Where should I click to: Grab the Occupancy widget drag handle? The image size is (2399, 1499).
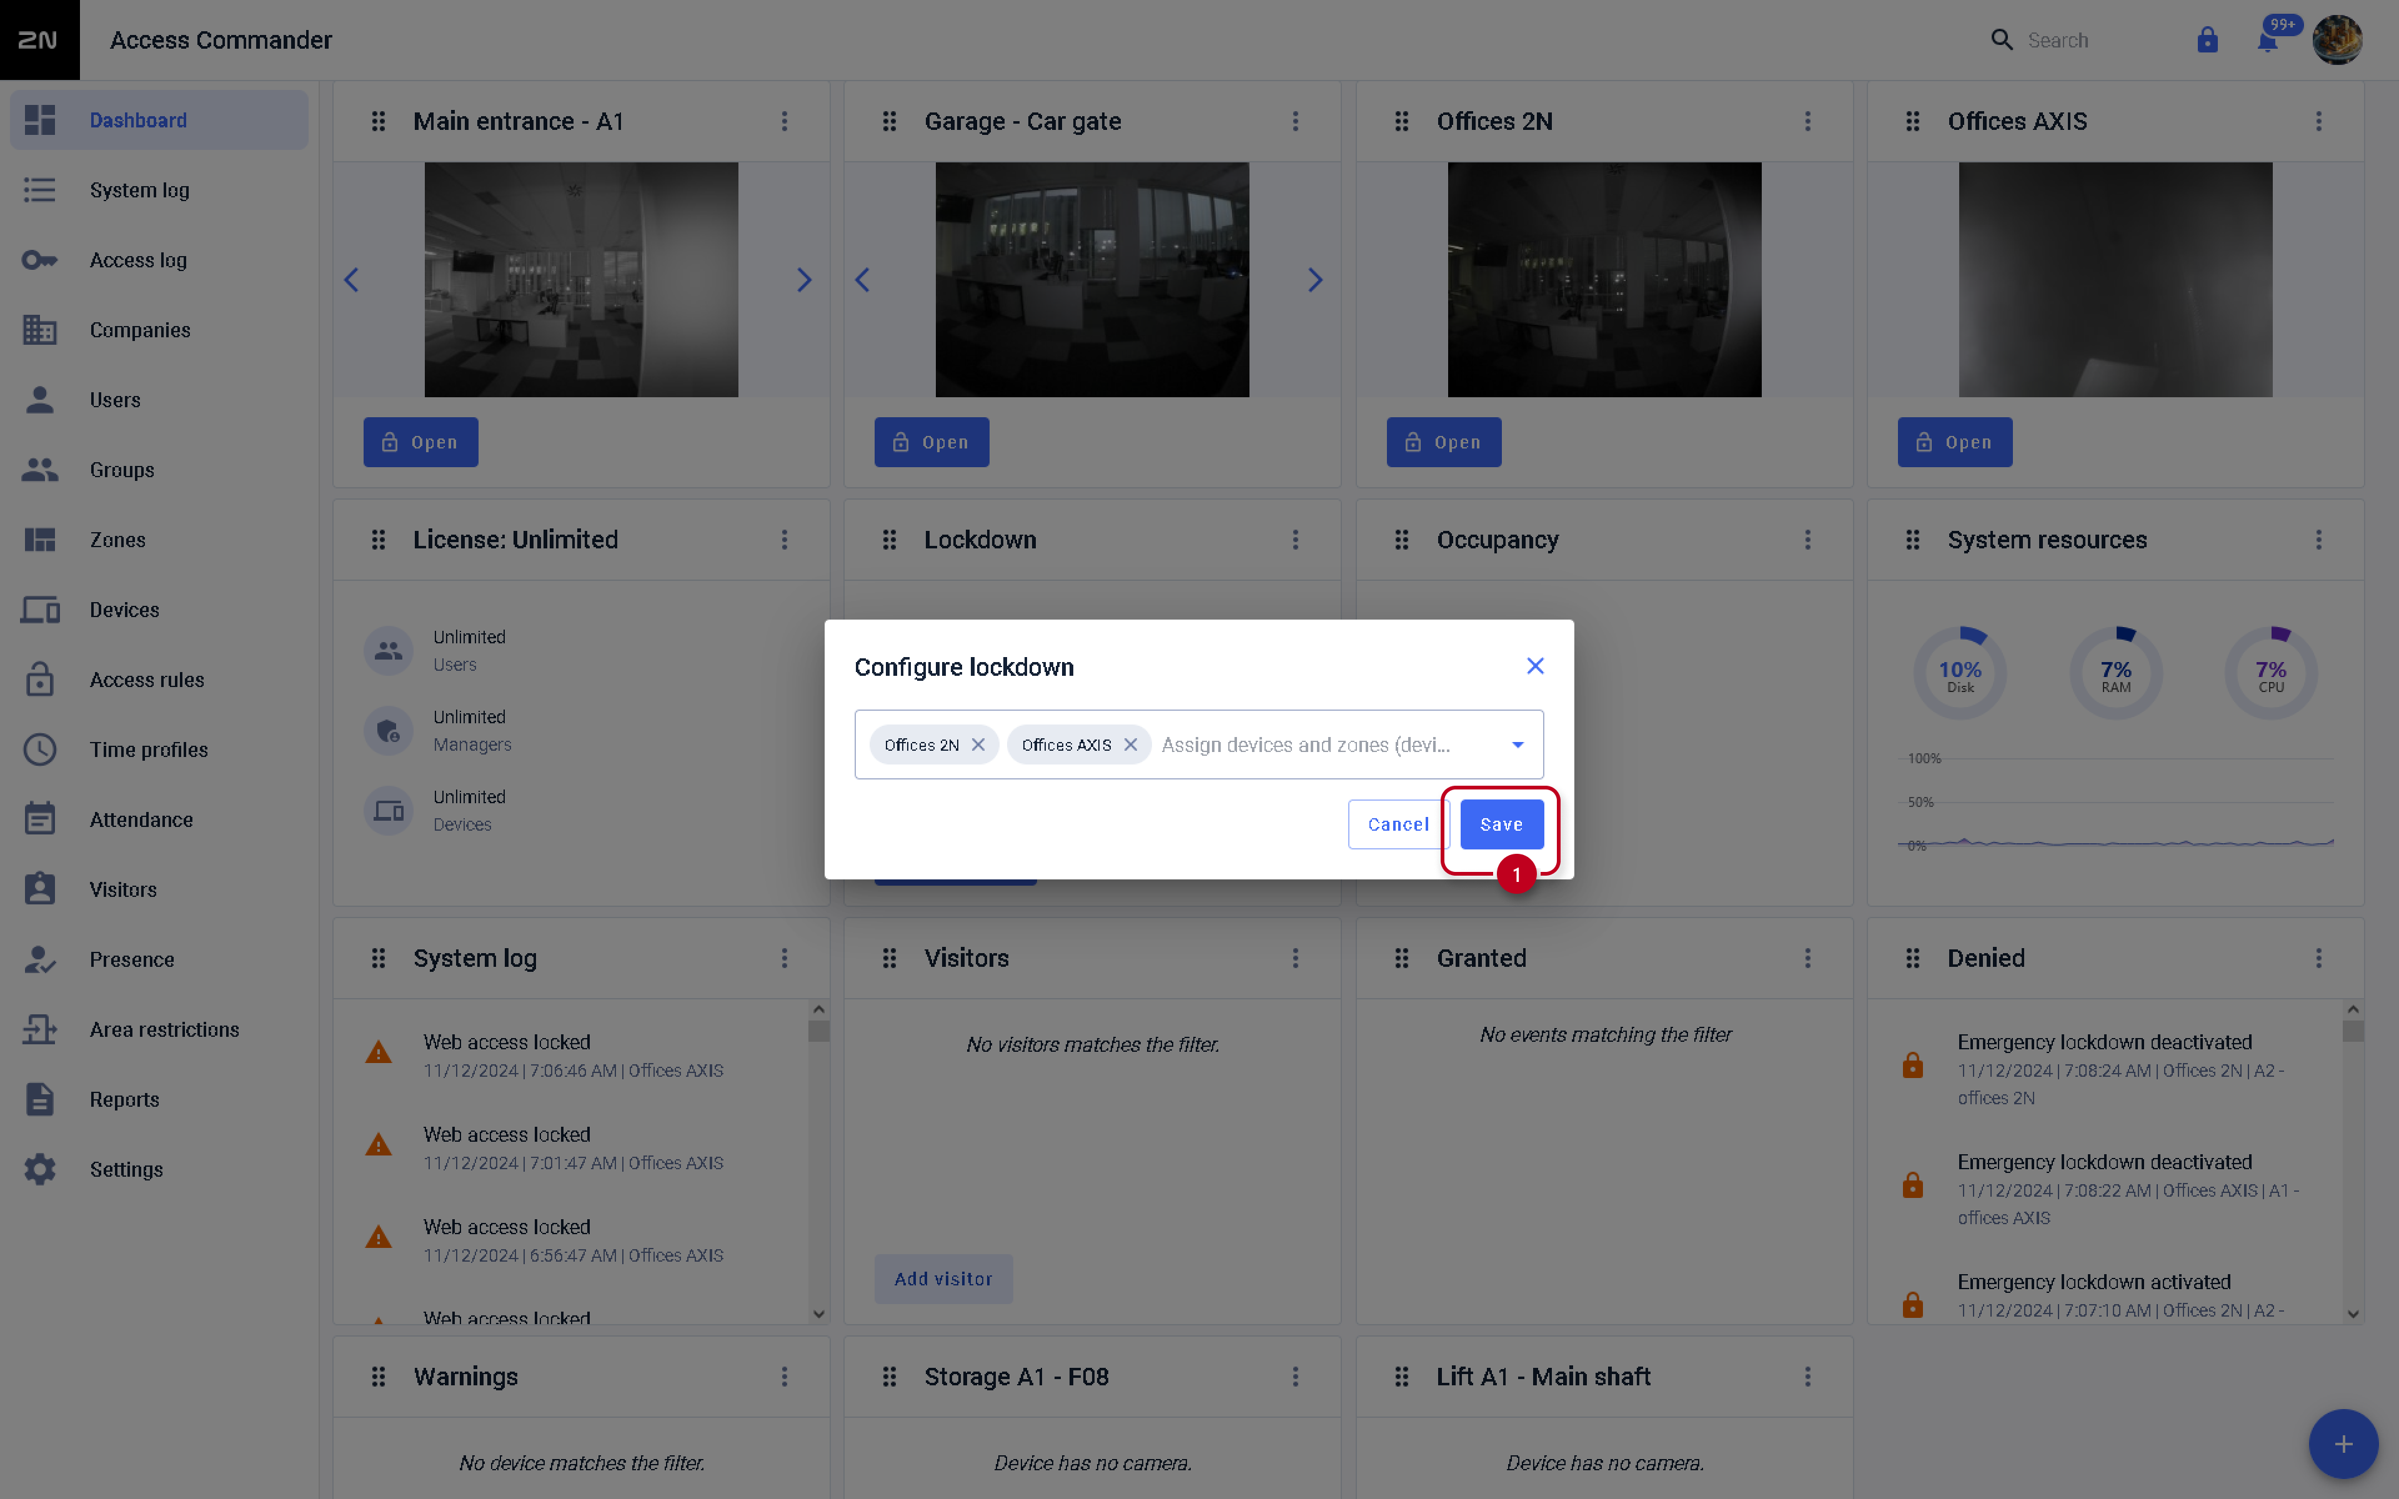click(1402, 539)
